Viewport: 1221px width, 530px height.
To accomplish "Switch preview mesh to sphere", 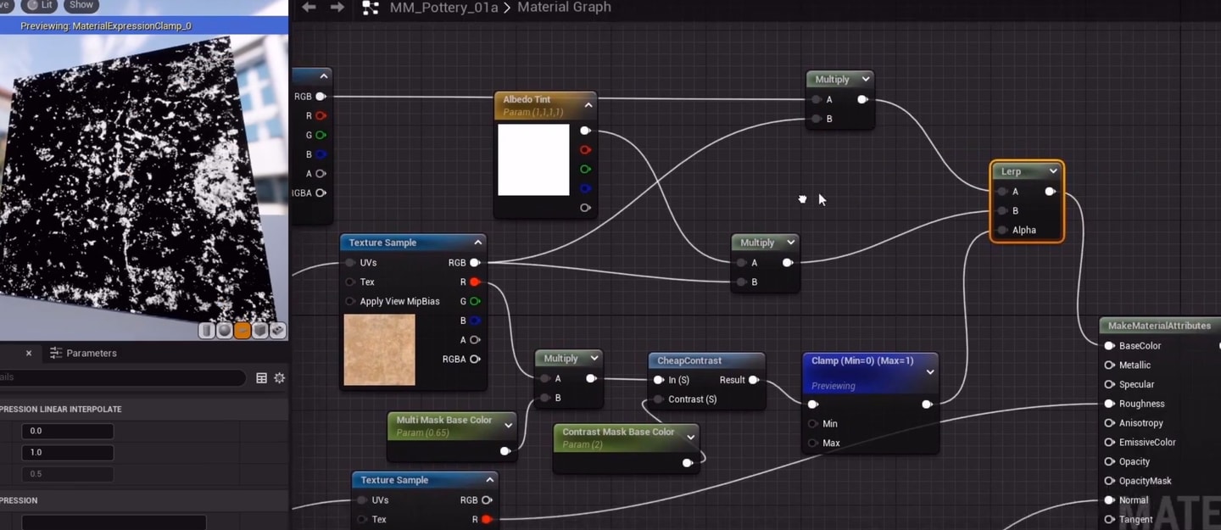I will pos(225,331).
